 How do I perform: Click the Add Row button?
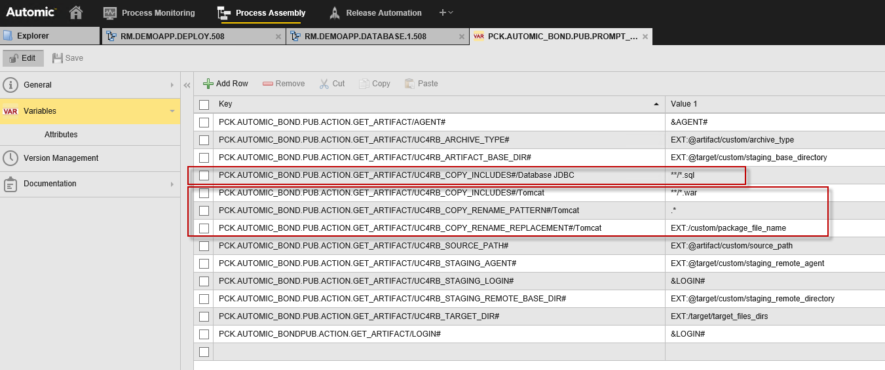[225, 84]
